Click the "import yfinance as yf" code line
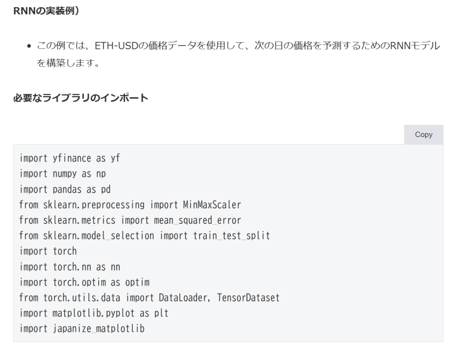The width and height of the screenshot is (455, 353). (70, 158)
